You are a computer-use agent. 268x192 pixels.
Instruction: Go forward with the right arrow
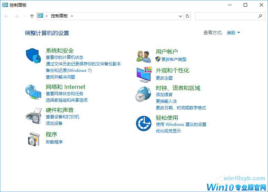17,16
